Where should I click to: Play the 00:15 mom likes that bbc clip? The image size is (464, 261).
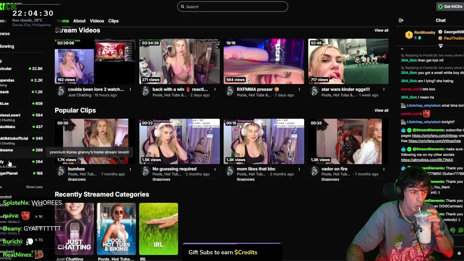click(x=264, y=141)
